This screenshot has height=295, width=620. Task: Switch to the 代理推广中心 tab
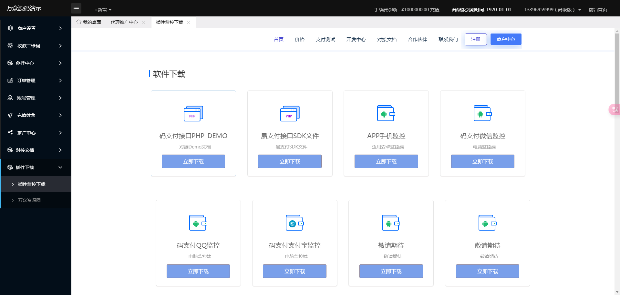(123, 22)
